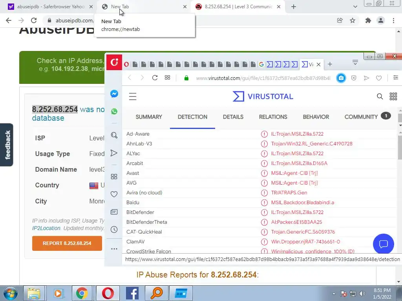This screenshot has width=402, height=301.
Task: Open Windows Start menu
Action: (10, 293)
